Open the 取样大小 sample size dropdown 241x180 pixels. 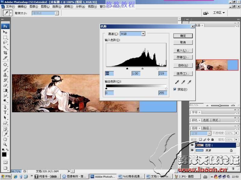57,13
